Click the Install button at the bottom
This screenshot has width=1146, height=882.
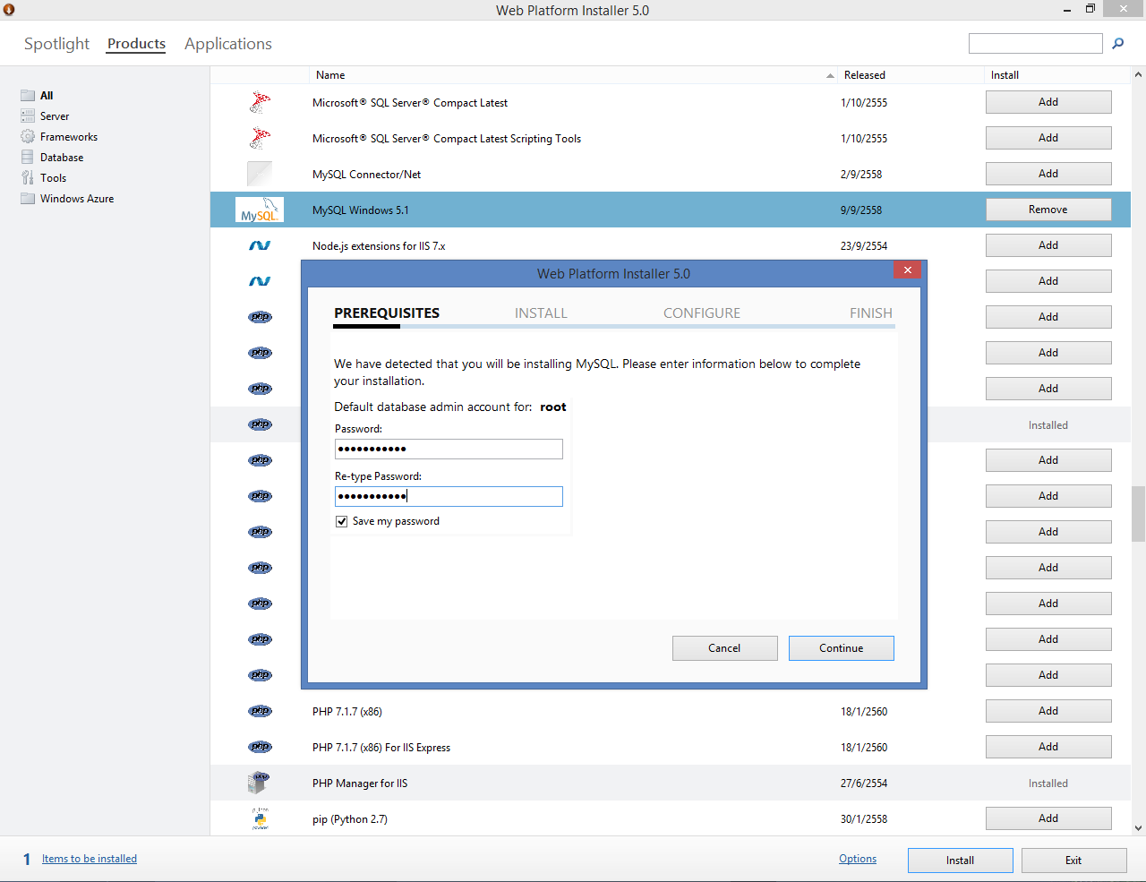coord(960,861)
